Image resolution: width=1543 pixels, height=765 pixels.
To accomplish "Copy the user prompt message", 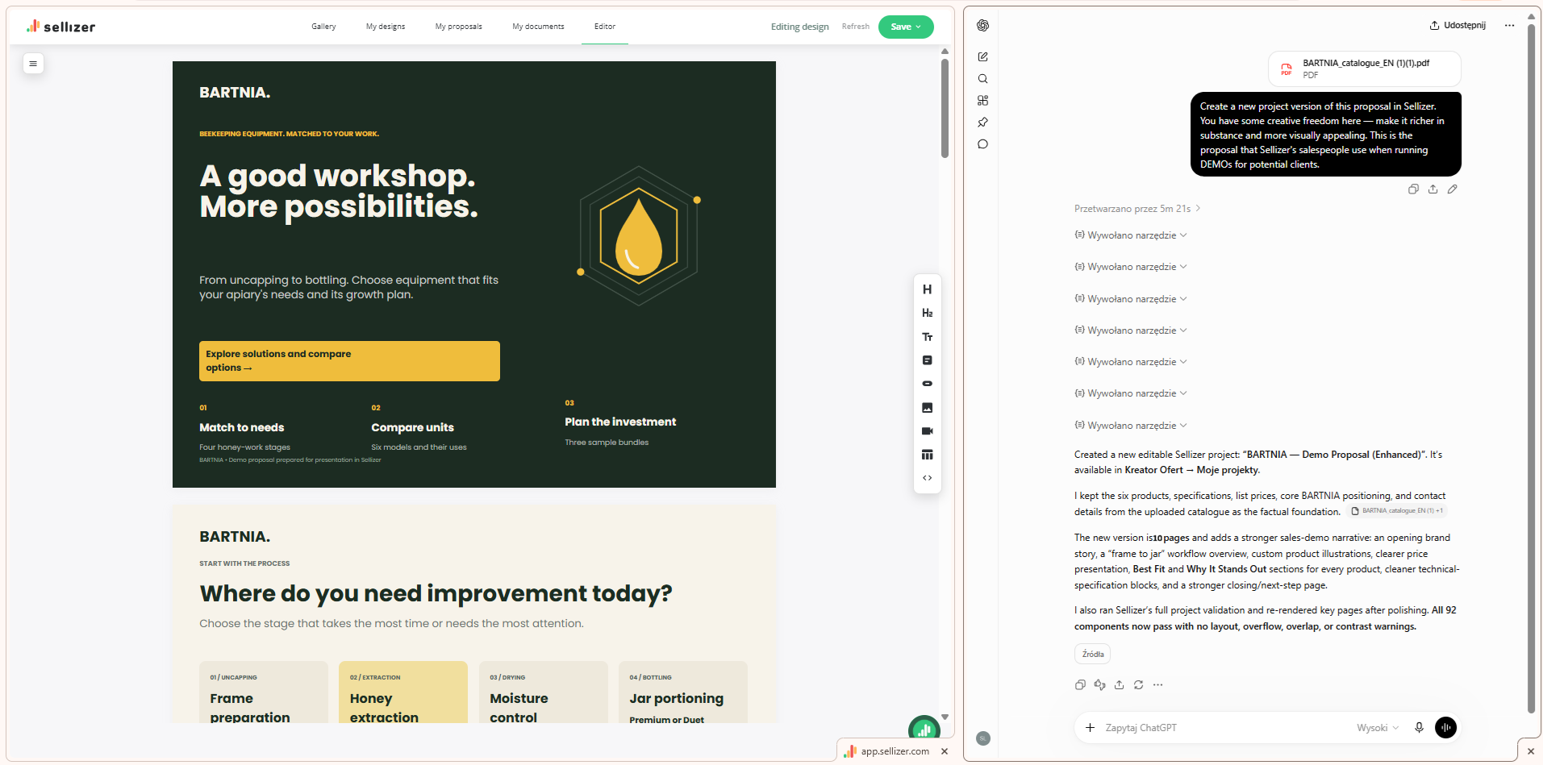I will click(1413, 189).
